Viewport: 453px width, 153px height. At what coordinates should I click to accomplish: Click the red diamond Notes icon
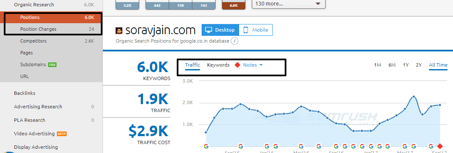point(237,65)
